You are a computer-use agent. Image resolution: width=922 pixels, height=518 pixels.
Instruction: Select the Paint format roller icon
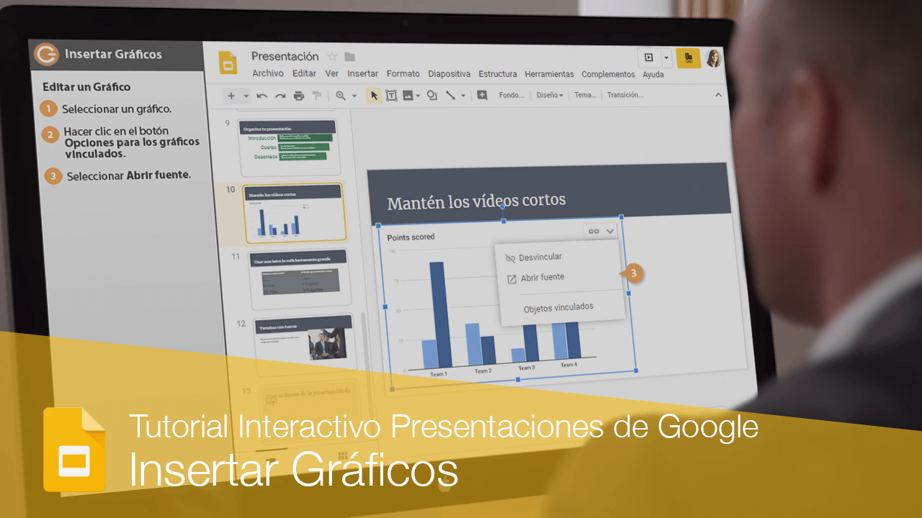click(316, 96)
